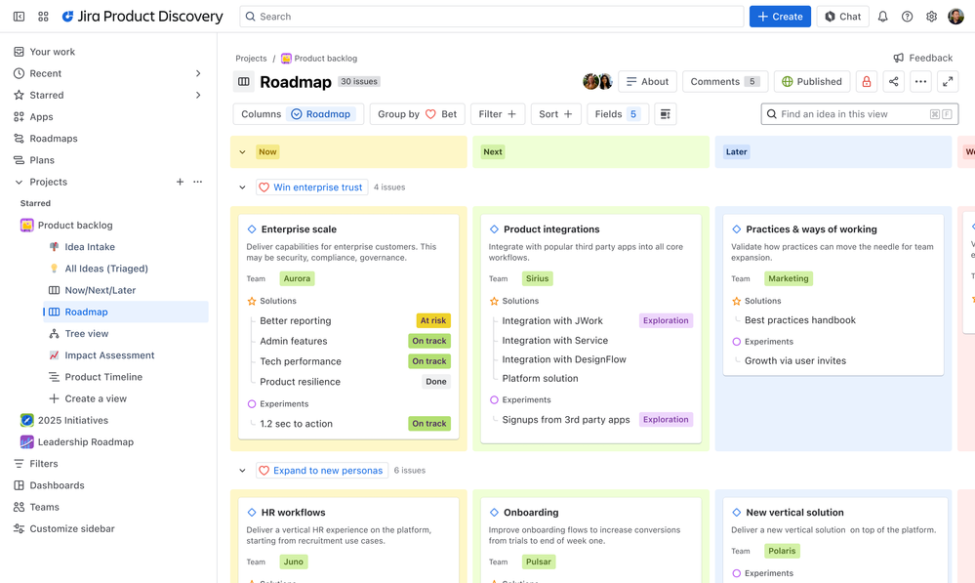Image resolution: width=975 pixels, height=583 pixels.
Task: Click the card layout options icon
Action: click(666, 114)
